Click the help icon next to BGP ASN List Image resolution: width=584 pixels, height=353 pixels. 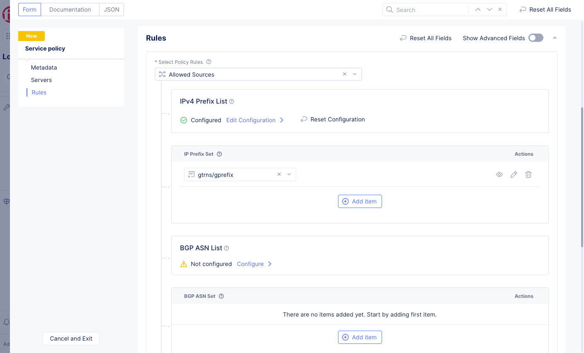point(226,248)
